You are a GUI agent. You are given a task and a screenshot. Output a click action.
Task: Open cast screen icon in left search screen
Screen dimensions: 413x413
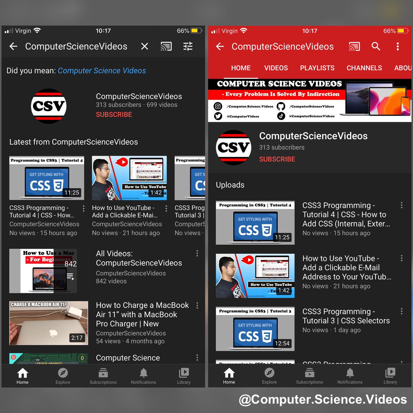166,46
